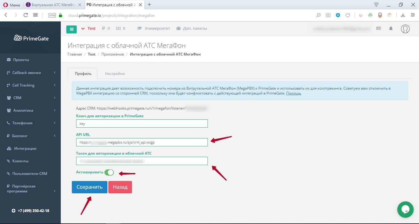Viewport: 419px width, 224px height.
Task: Expand the Call Tracking menu
Action: (30, 85)
